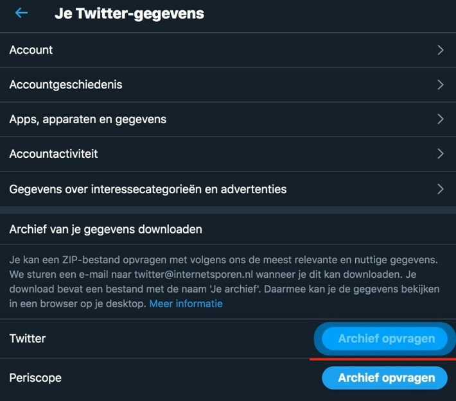Viewport: 456px width, 401px height.
Task: Go back using the blue arrow icon
Action: 21,13
